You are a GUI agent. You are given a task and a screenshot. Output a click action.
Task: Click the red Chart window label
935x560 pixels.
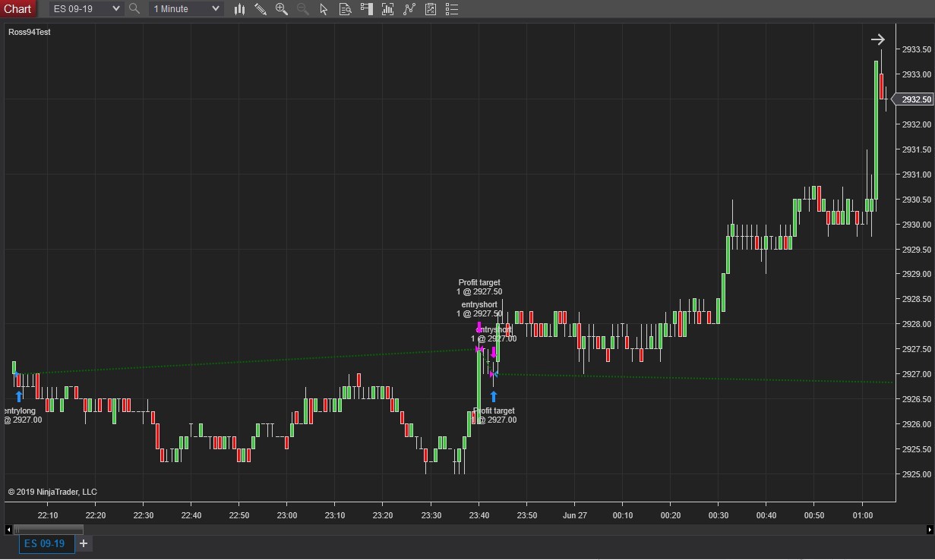click(18, 8)
